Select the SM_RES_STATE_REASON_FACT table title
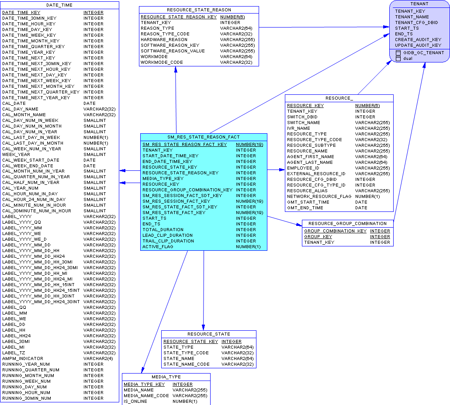This screenshot has height=405, width=450. 204,137
